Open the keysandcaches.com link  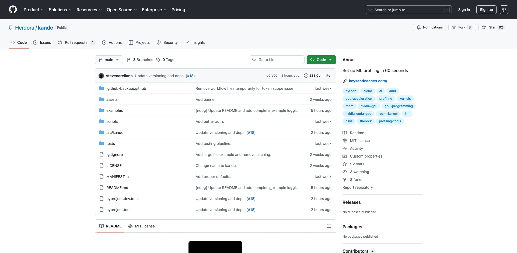[x=368, y=81]
